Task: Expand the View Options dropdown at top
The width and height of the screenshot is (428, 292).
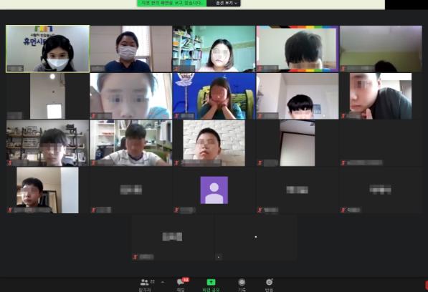Action: pos(224,3)
